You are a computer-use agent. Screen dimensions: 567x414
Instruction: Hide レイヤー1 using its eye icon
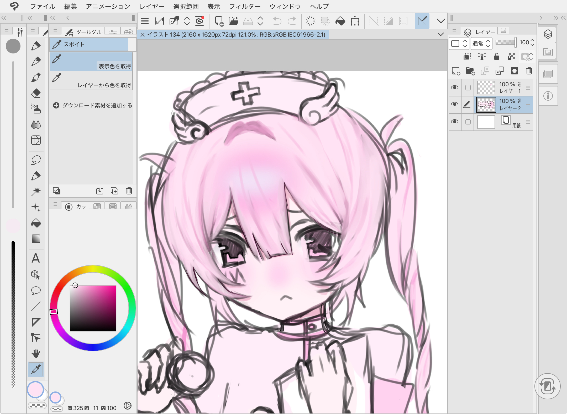pos(455,87)
